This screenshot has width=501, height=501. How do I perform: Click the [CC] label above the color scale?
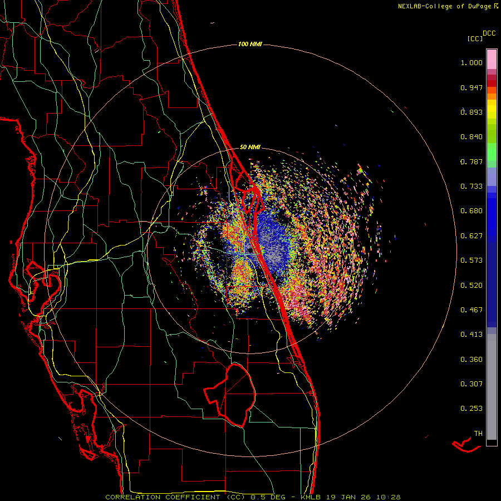coord(475,38)
